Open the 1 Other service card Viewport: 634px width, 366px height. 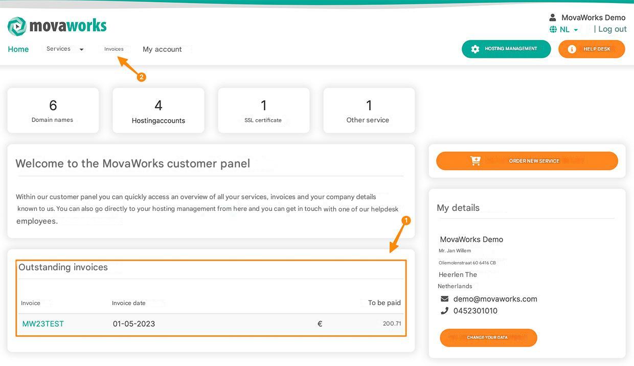[369, 111]
